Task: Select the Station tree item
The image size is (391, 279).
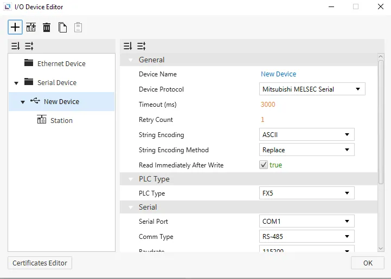Action: (x=61, y=121)
